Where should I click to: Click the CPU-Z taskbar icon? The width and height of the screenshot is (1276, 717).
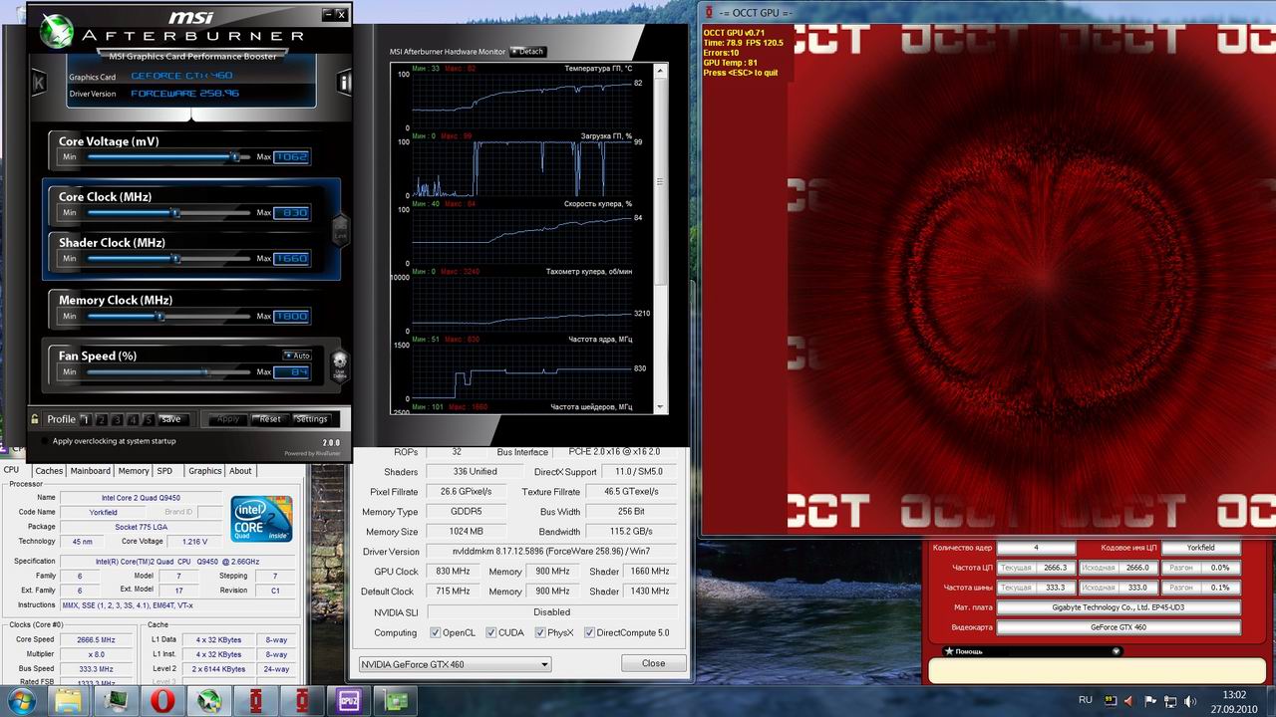[x=350, y=701]
